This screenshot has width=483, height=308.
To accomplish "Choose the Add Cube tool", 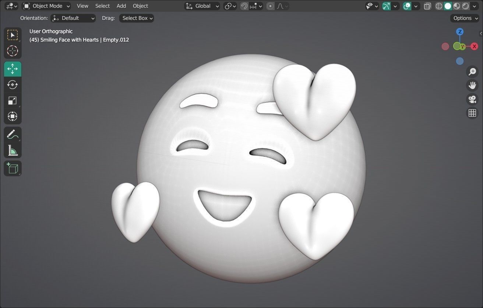I will [x=13, y=168].
